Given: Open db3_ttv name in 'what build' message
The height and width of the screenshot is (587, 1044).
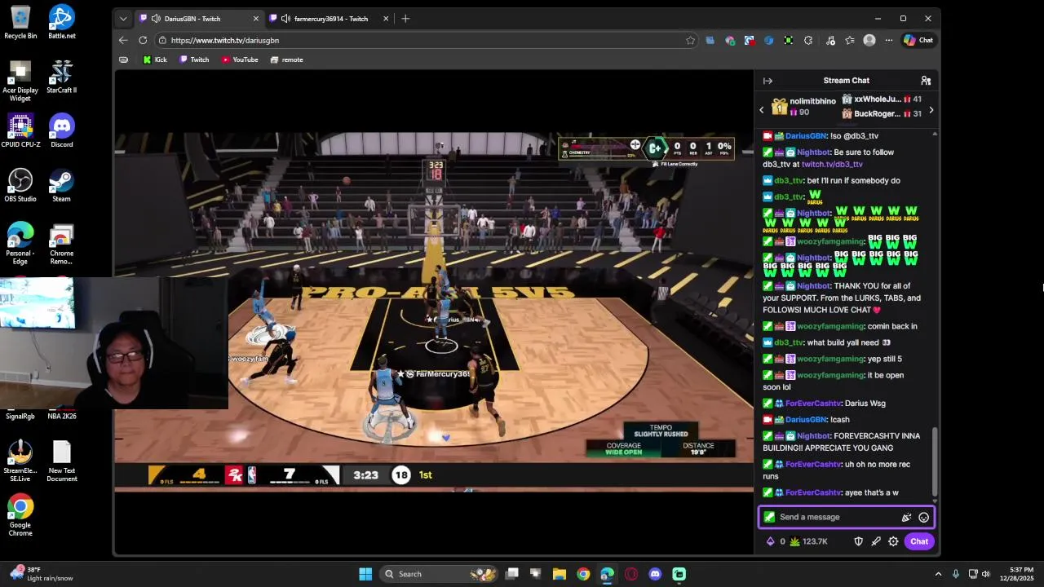Looking at the screenshot, I should coord(788,342).
